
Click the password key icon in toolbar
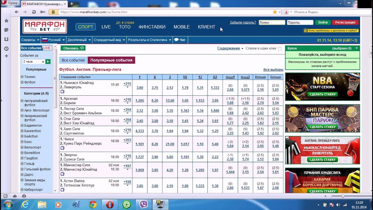[x=43, y=12]
